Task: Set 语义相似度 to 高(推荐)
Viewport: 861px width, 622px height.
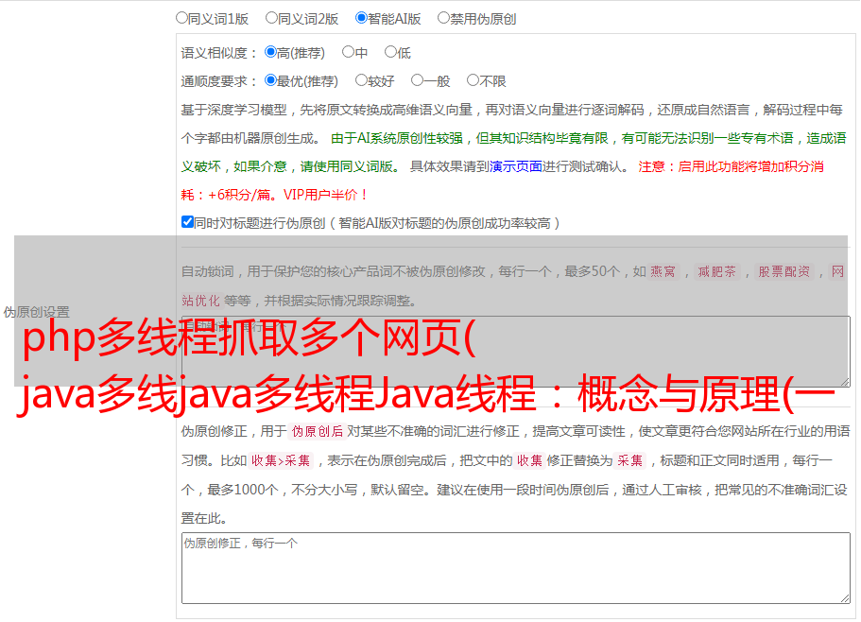Action: (270, 53)
